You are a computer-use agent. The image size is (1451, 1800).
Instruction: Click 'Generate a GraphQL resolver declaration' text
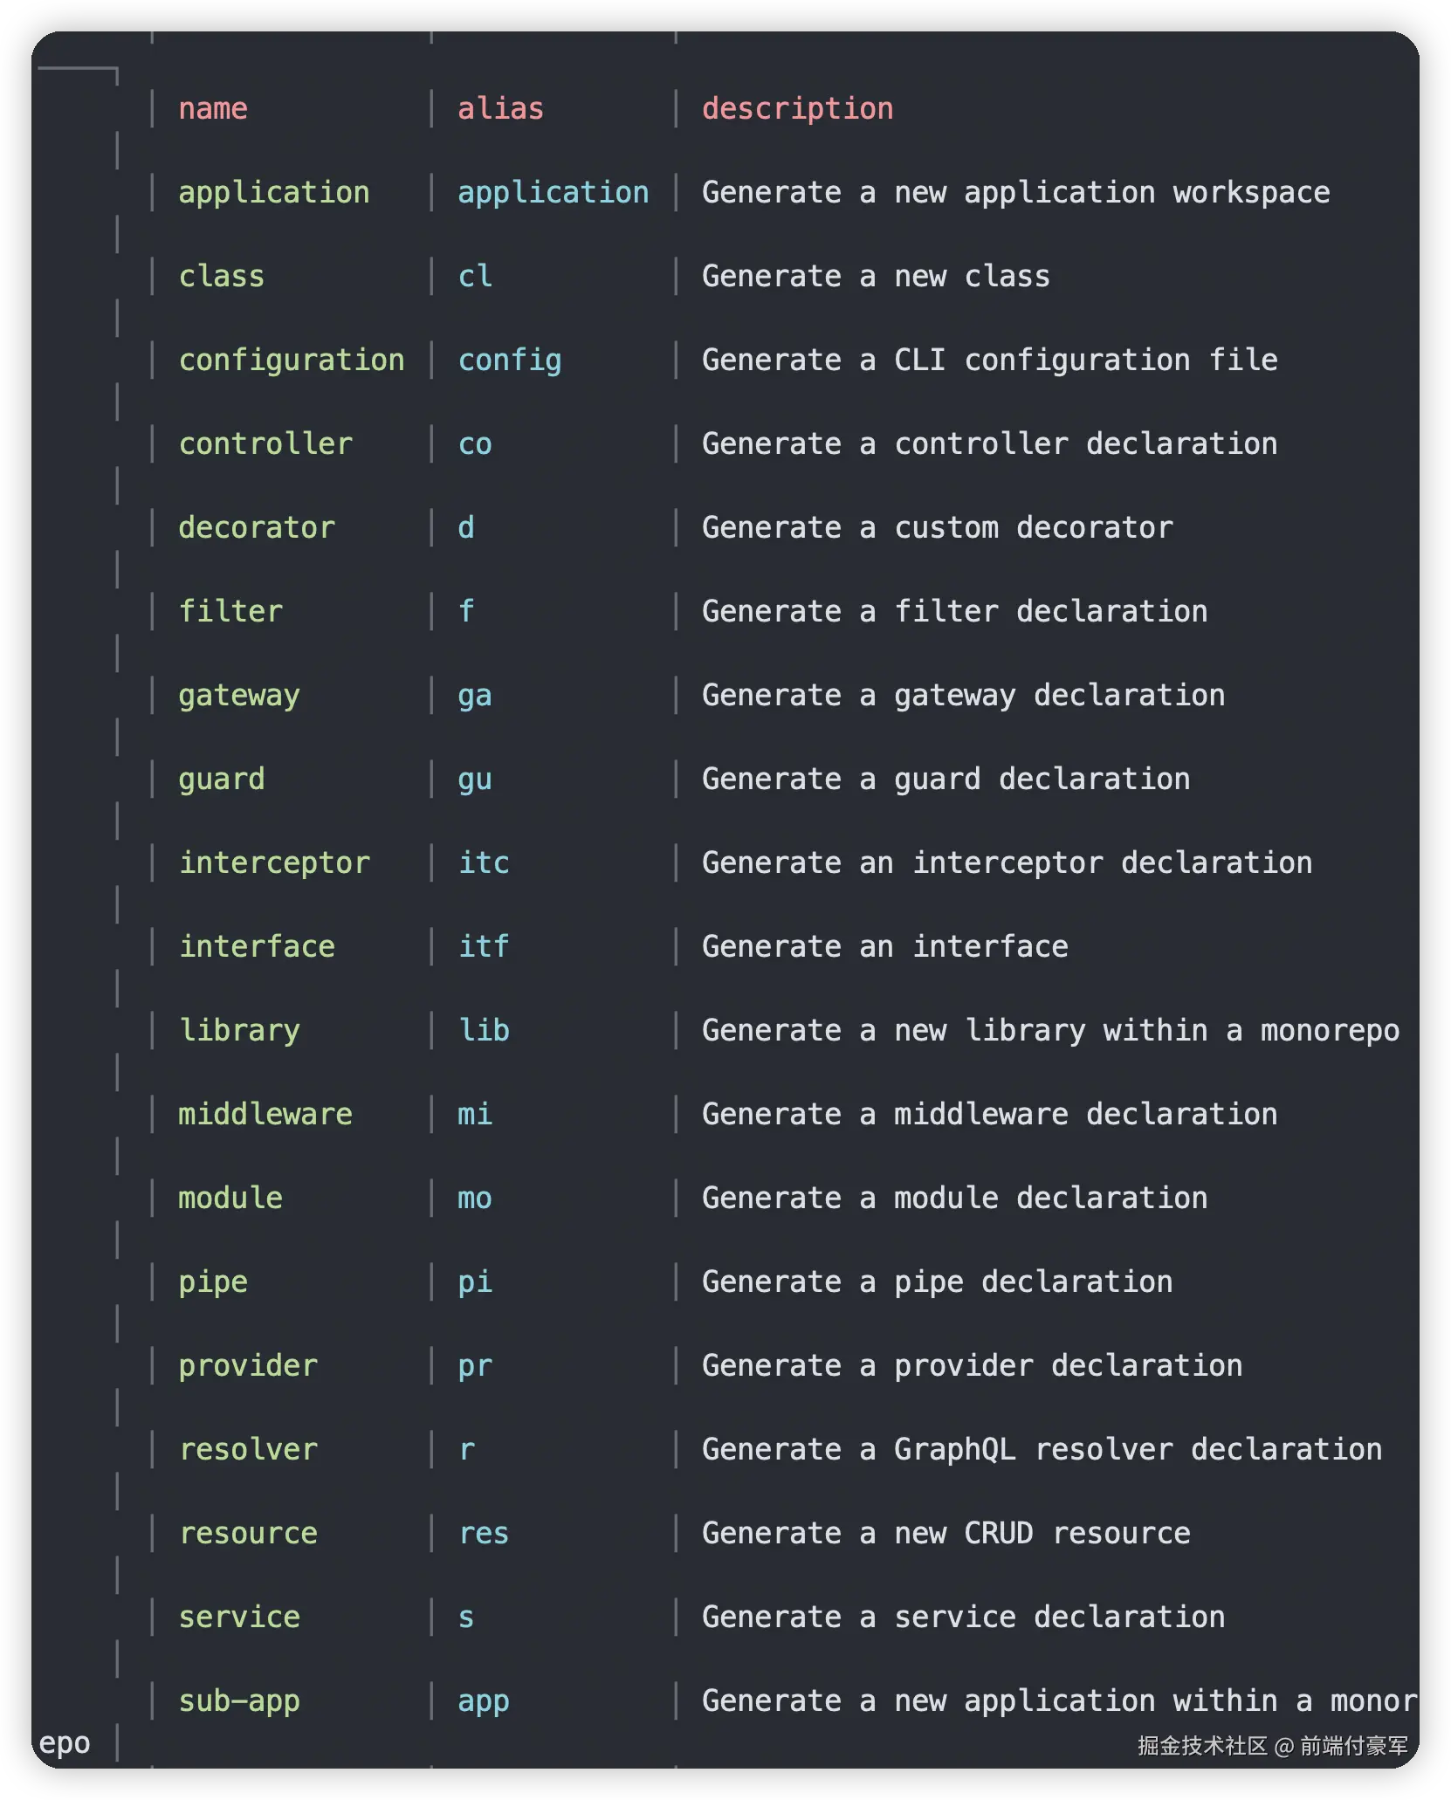[x=1042, y=1449]
